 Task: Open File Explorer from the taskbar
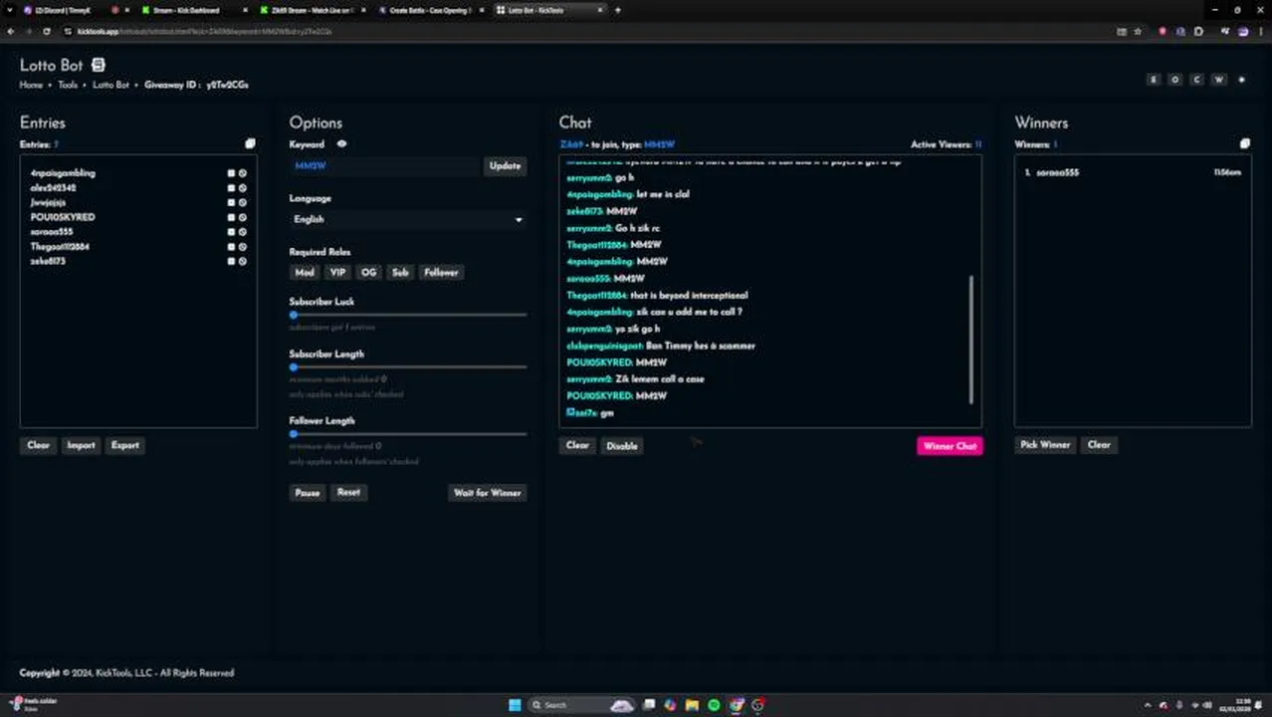pos(692,705)
